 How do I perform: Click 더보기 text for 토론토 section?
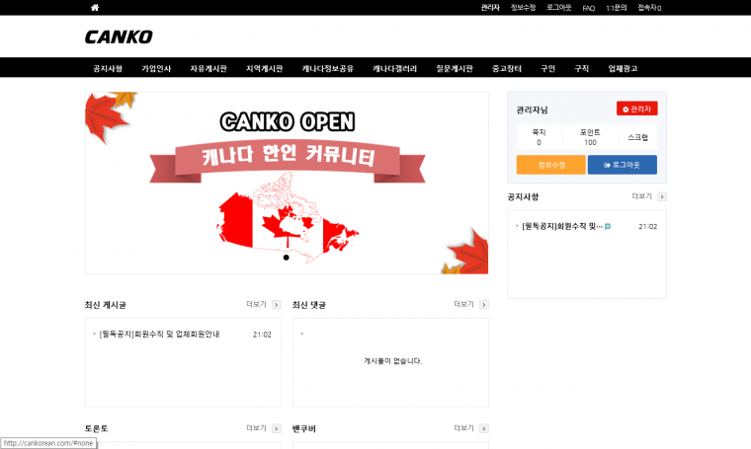[x=256, y=428]
